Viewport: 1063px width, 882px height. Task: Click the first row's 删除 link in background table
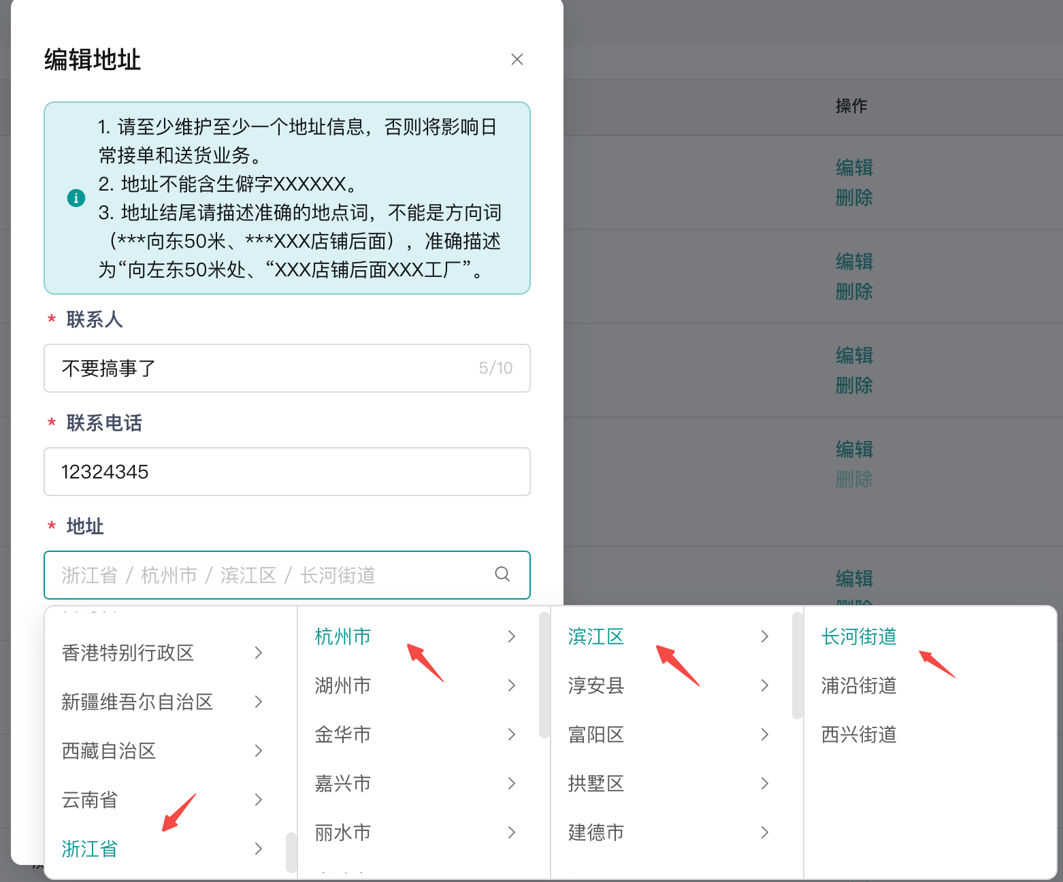pyautogui.click(x=854, y=198)
